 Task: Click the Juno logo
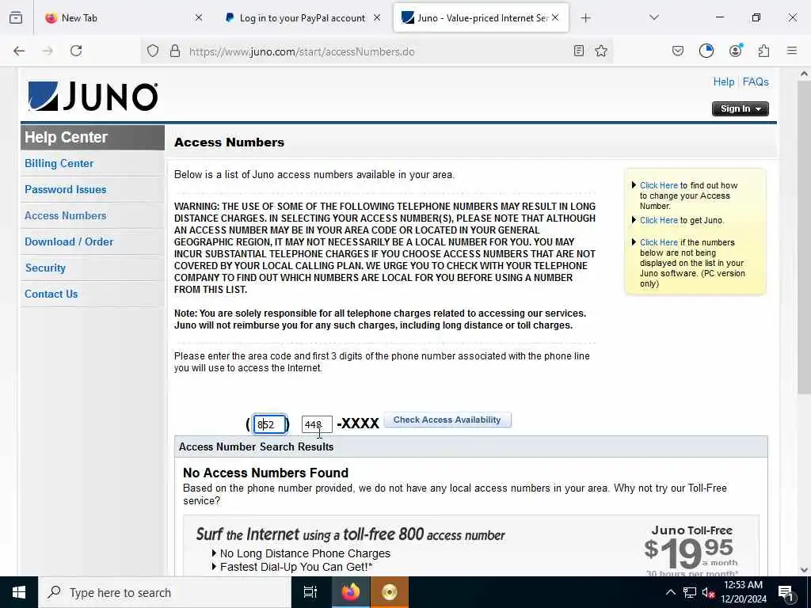tap(93, 96)
